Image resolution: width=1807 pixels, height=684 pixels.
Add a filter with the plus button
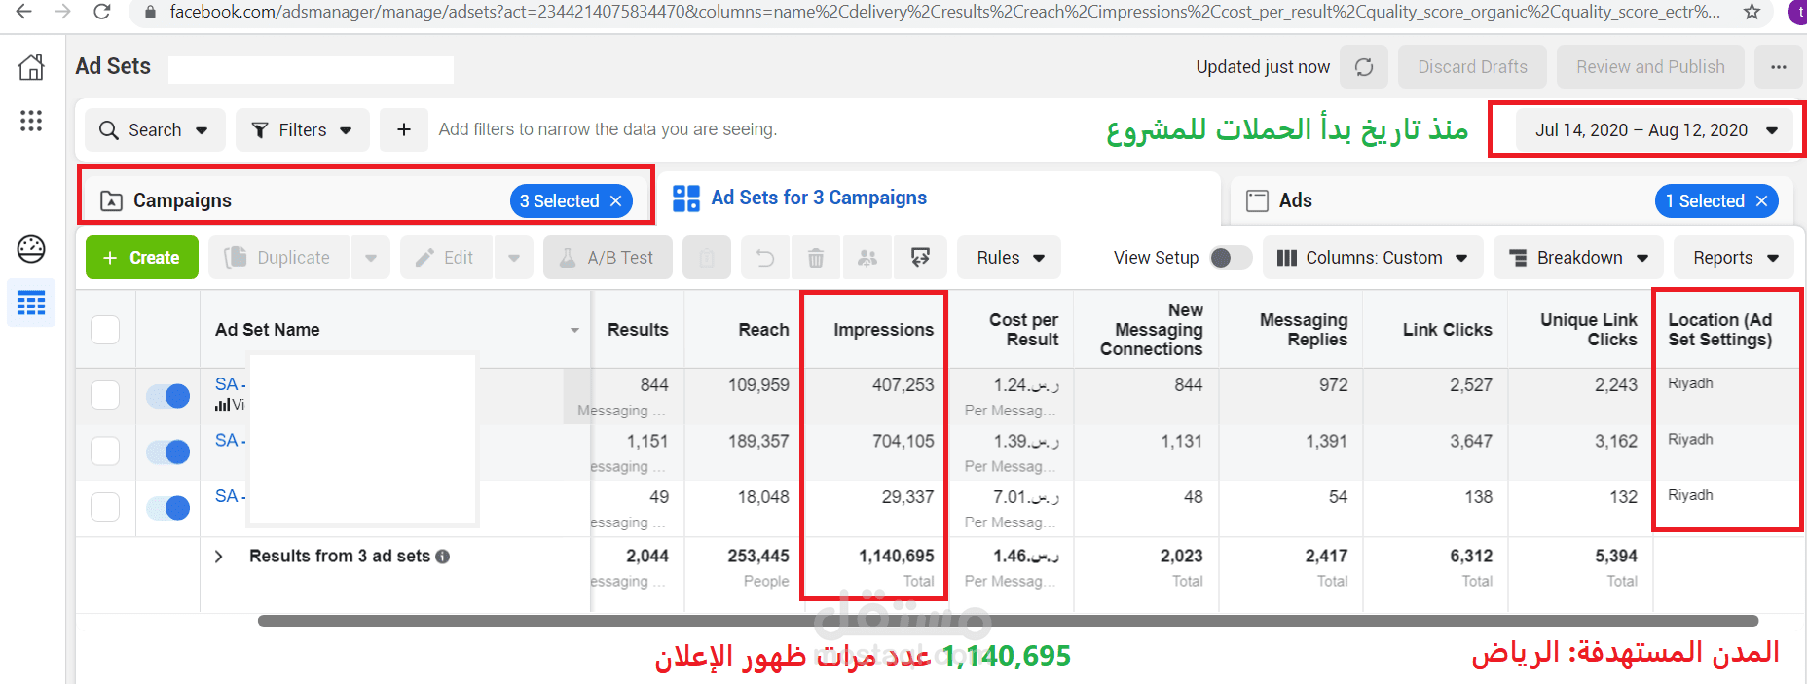(x=404, y=129)
